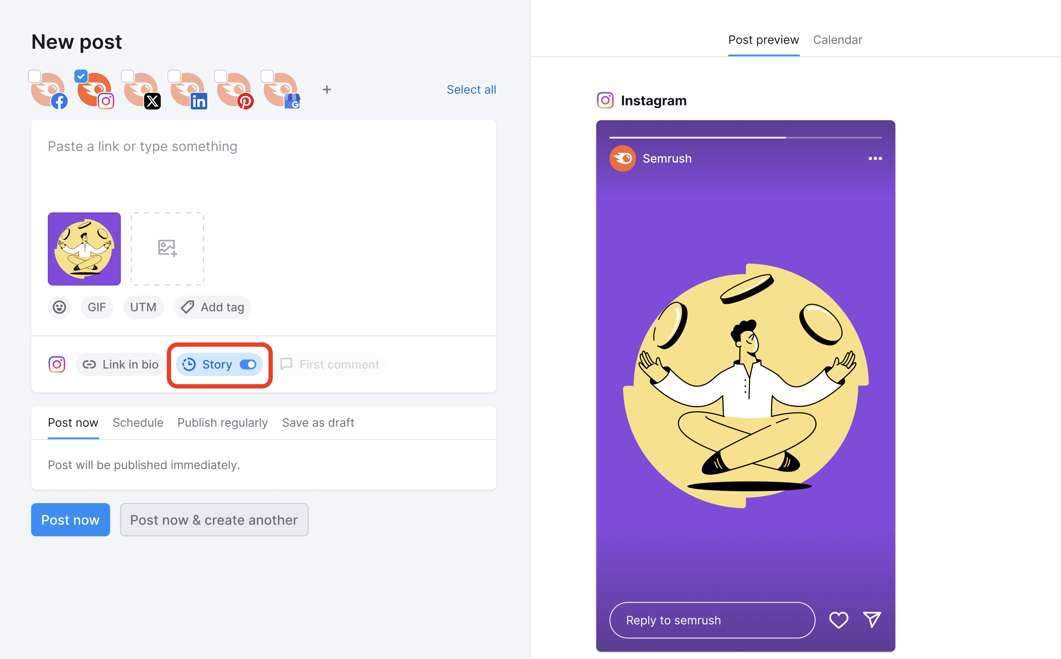Click the Add tag icon
1061x659 pixels.
(x=187, y=307)
